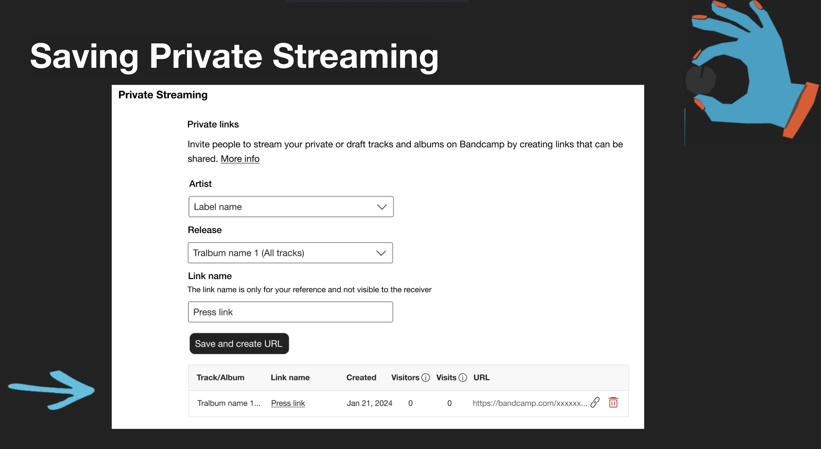Delete the Tralbum name 1 link with trash icon
Image resolution: width=821 pixels, height=449 pixels.
pyautogui.click(x=614, y=403)
